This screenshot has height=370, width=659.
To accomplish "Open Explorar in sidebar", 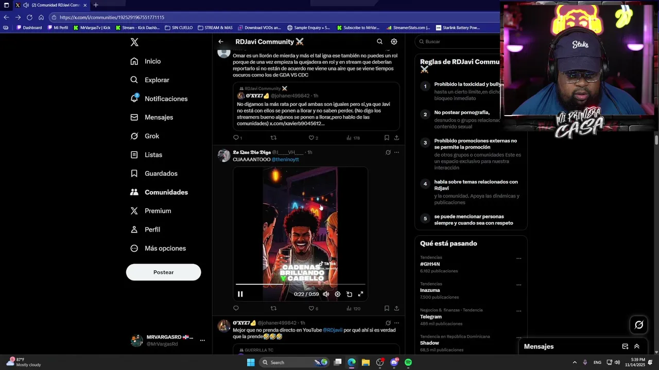I will pyautogui.click(x=150, y=80).
